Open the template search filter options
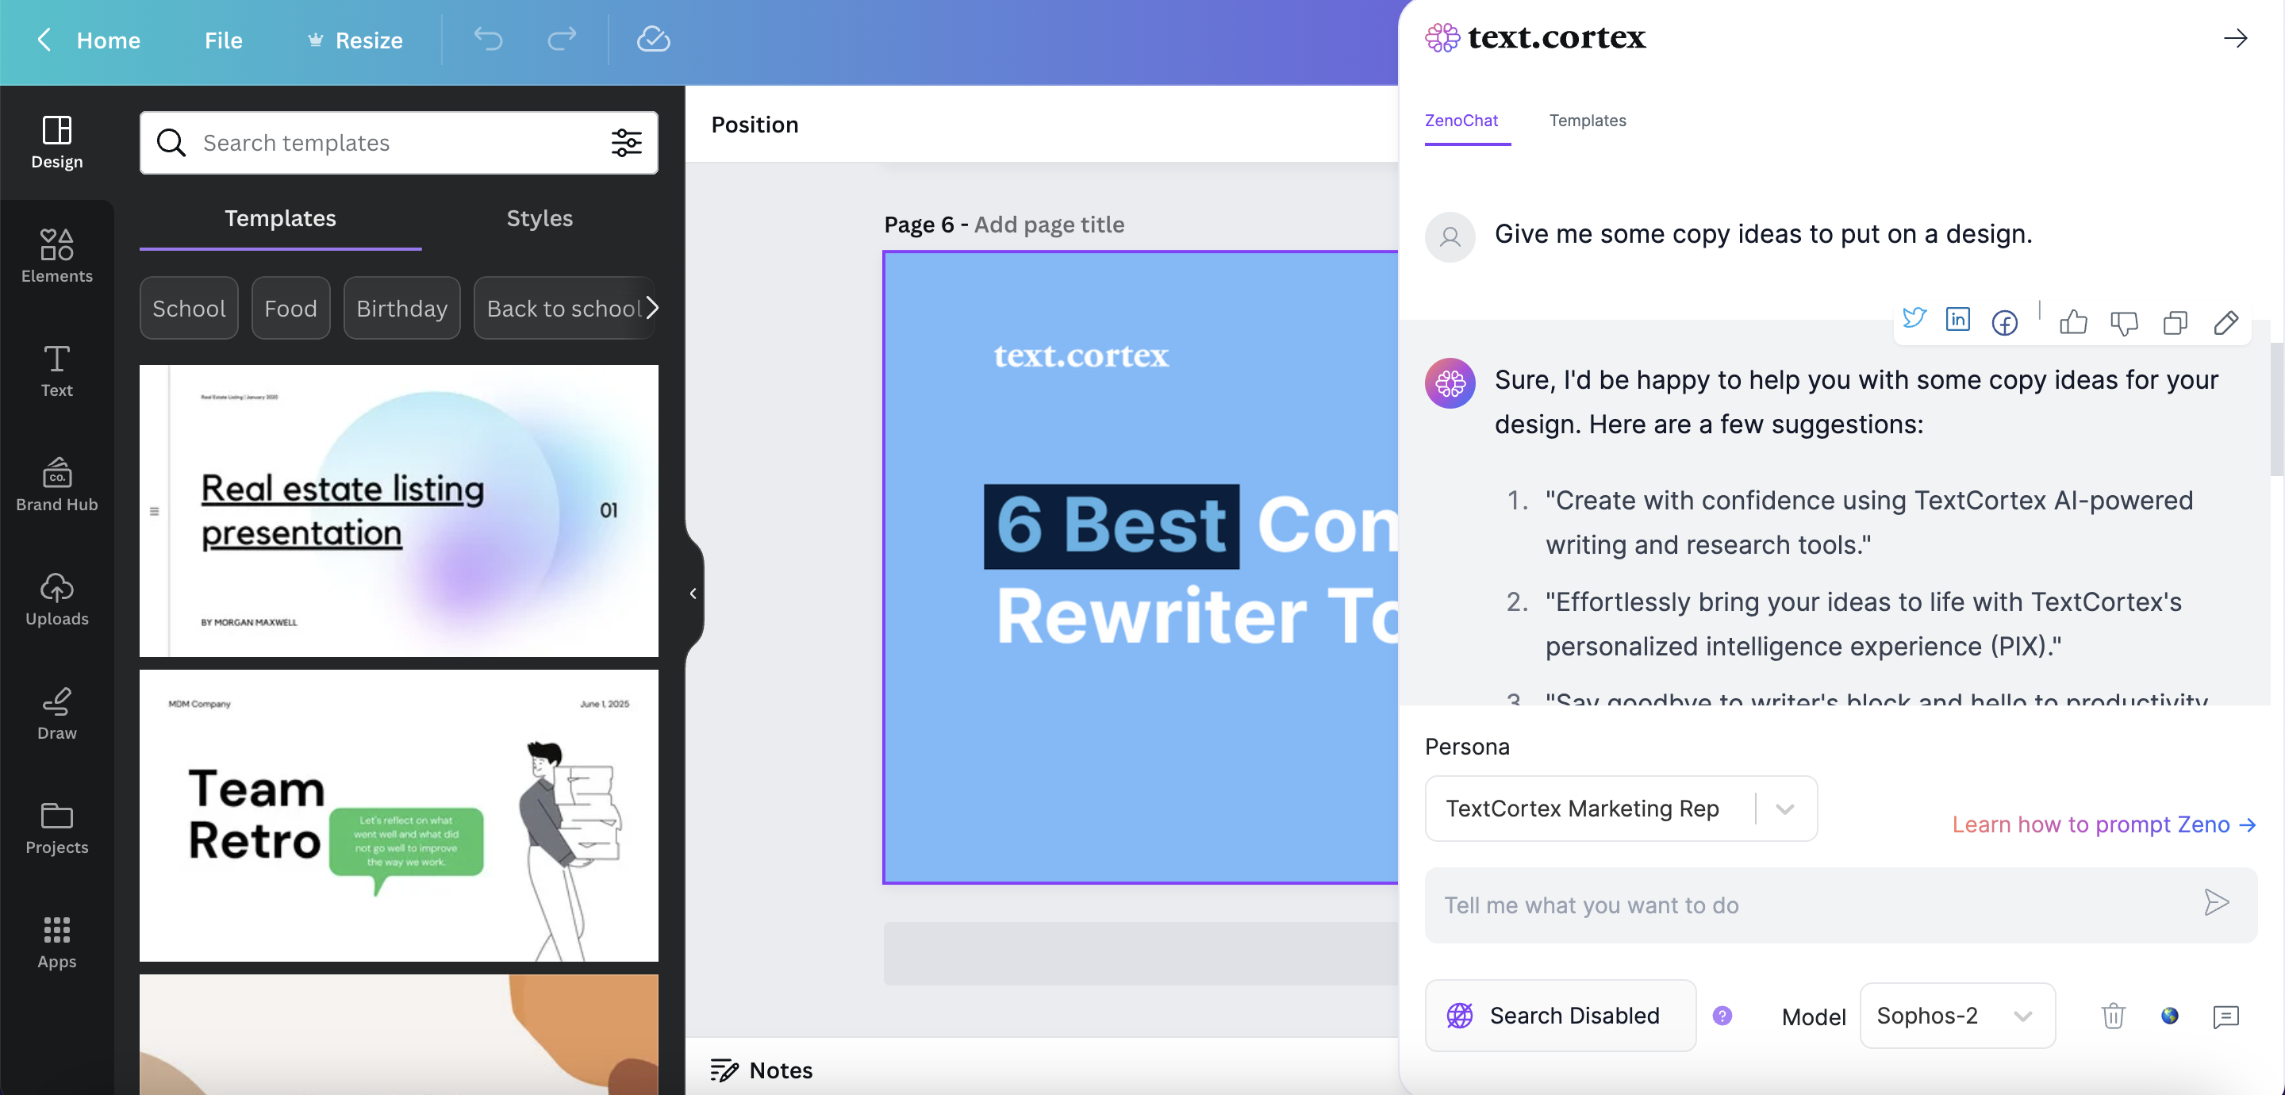The width and height of the screenshot is (2285, 1095). pos(626,142)
